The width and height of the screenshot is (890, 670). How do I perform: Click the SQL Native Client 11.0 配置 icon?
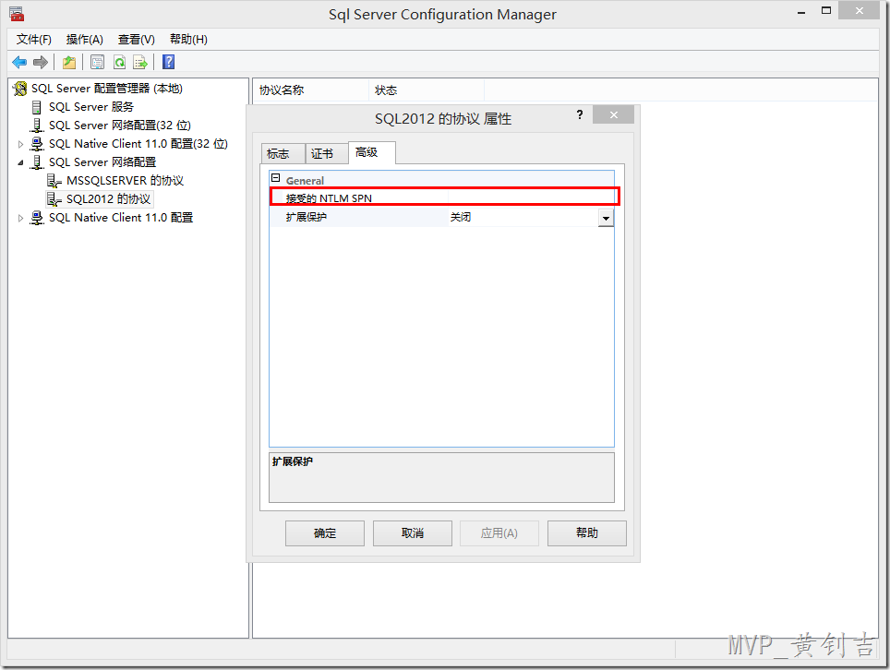point(37,218)
